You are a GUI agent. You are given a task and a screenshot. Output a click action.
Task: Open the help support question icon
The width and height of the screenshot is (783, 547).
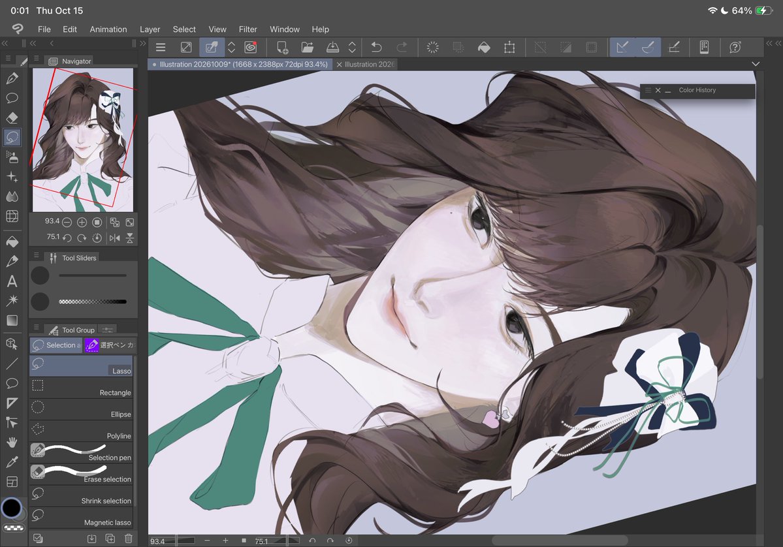(735, 48)
